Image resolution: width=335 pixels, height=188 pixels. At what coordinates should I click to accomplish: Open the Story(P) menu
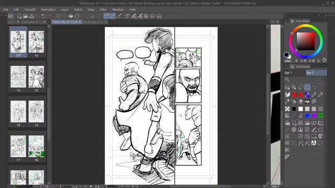[30, 9]
